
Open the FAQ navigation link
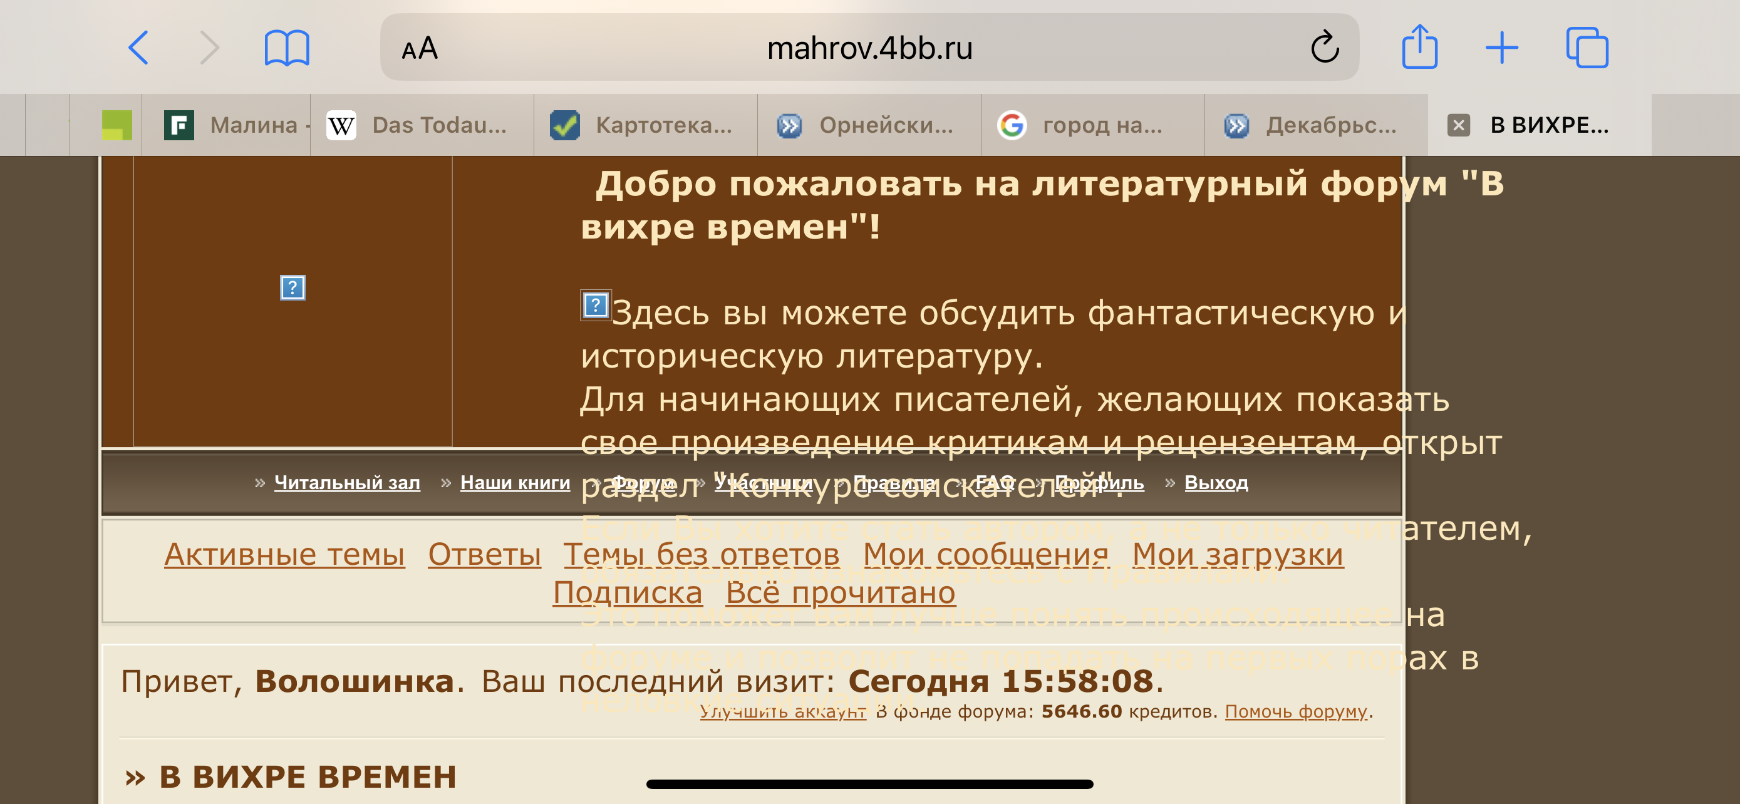pyautogui.click(x=995, y=483)
